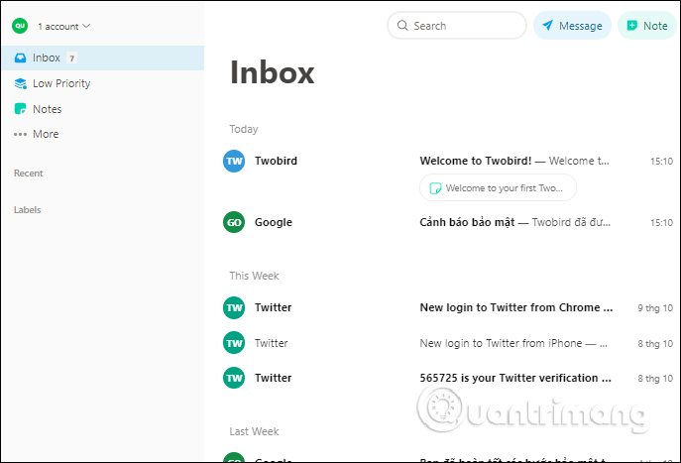This screenshot has height=463, width=681.
Task: Open the Inbox folder in sidebar
Action: (102, 58)
